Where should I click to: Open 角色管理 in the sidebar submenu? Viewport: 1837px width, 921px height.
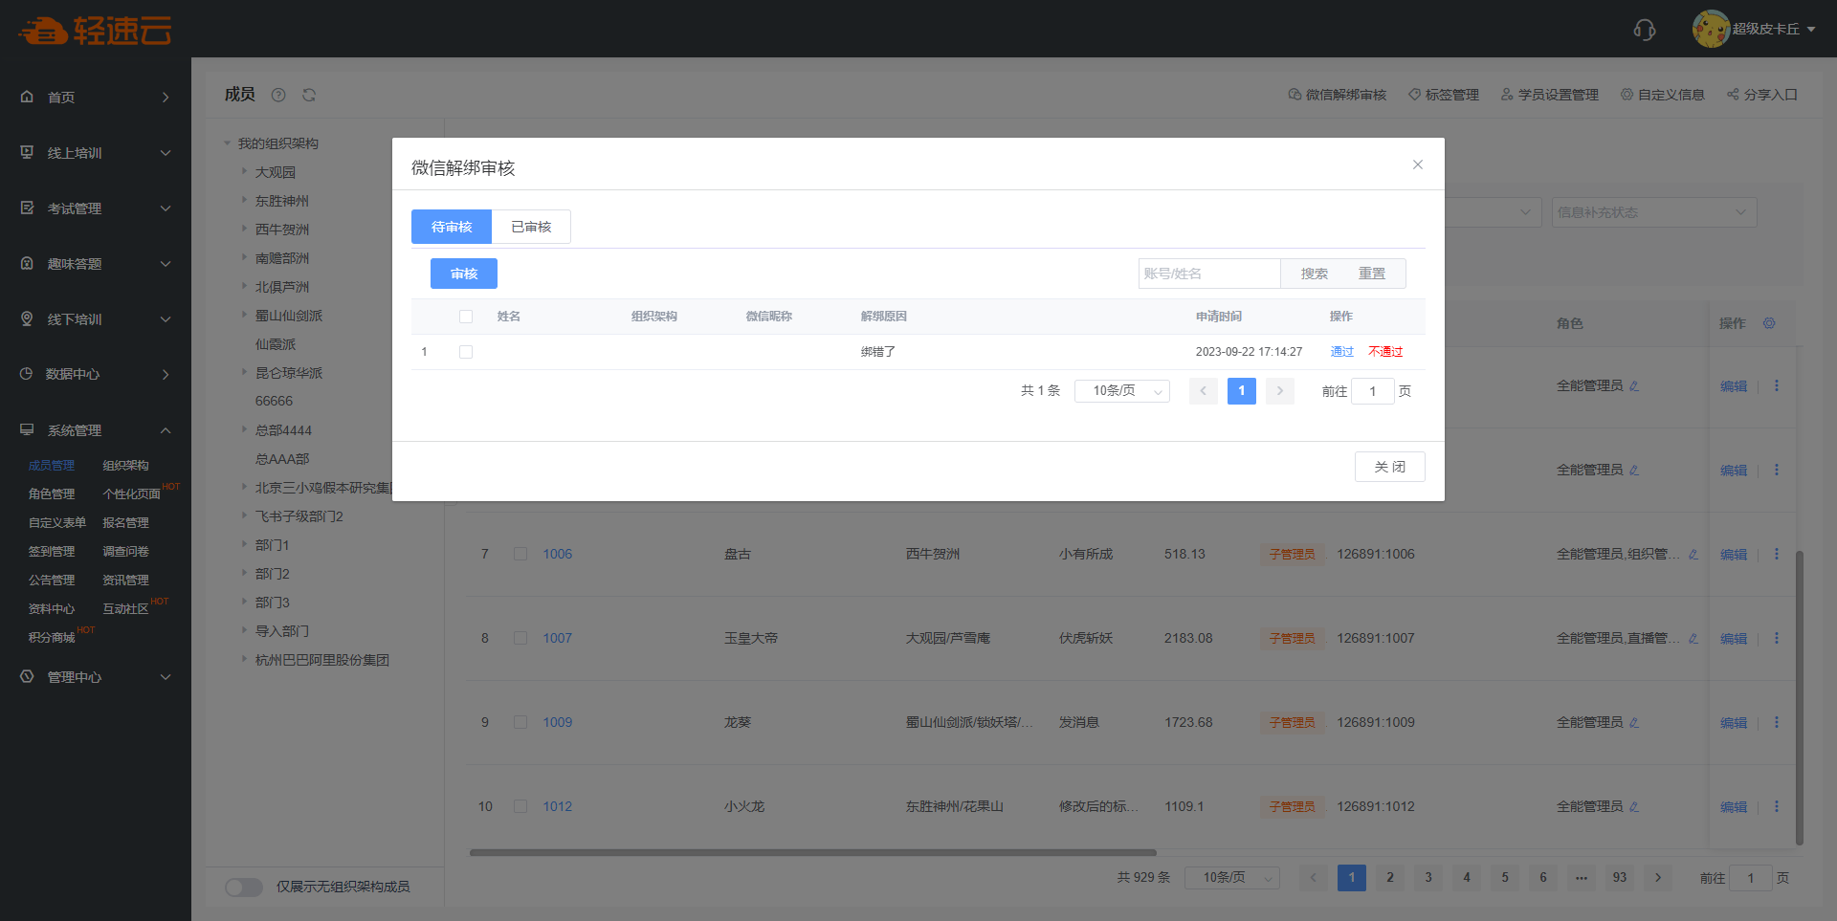point(52,494)
